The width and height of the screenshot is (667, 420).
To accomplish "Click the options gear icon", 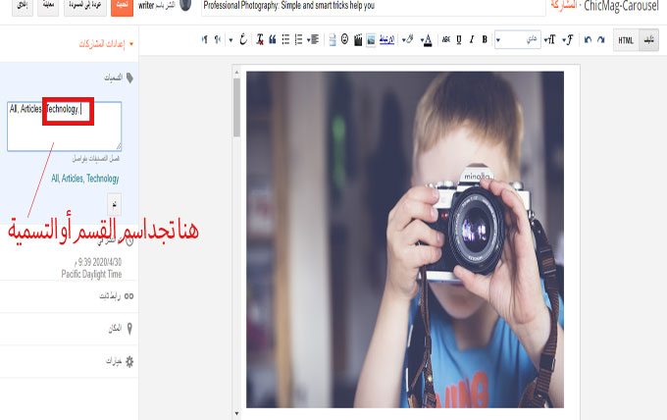I will (129, 361).
